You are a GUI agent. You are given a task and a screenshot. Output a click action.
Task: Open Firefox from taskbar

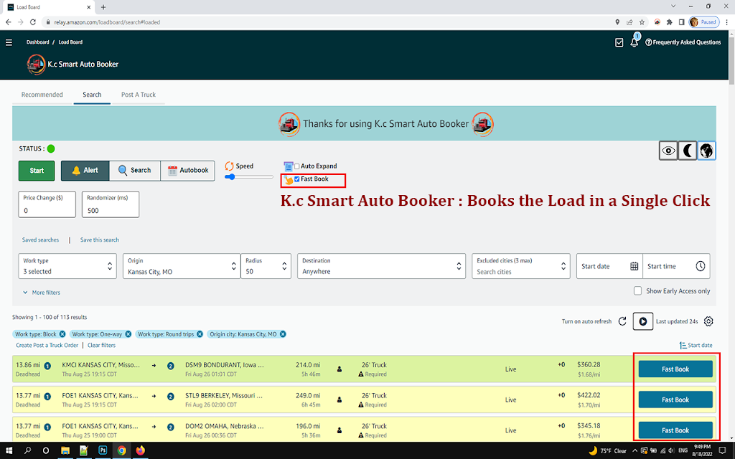(x=140, y=450)
